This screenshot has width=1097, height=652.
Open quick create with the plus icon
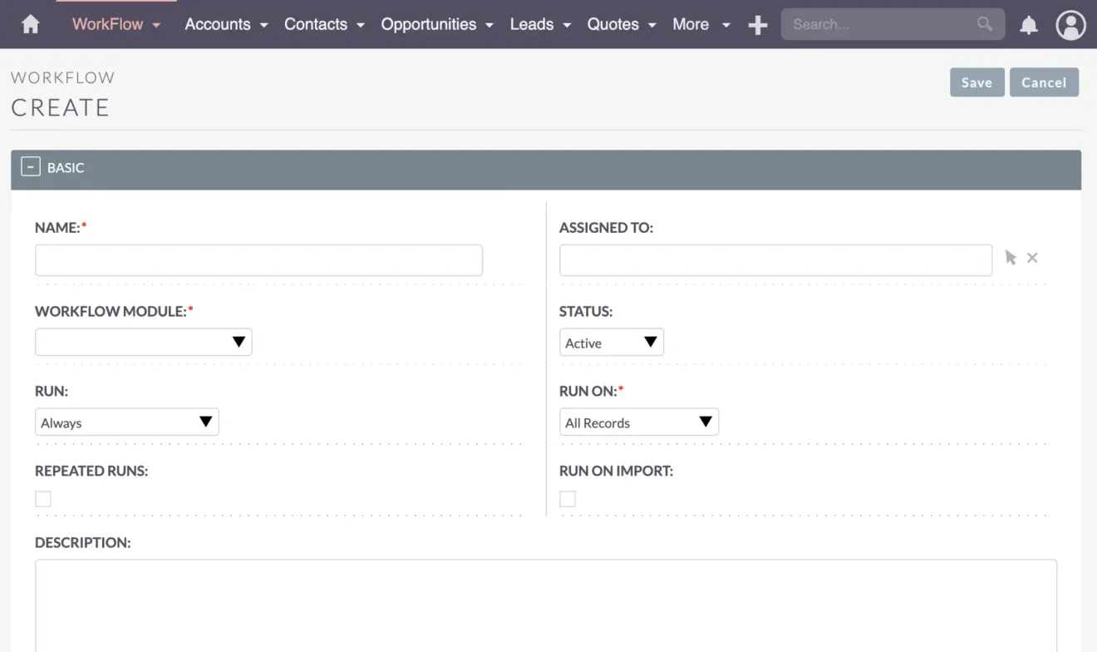tap(757, 24)
